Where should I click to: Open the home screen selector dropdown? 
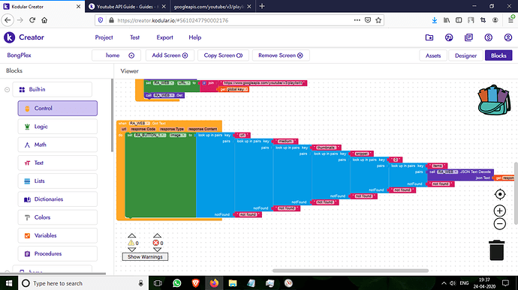point(116,55)
